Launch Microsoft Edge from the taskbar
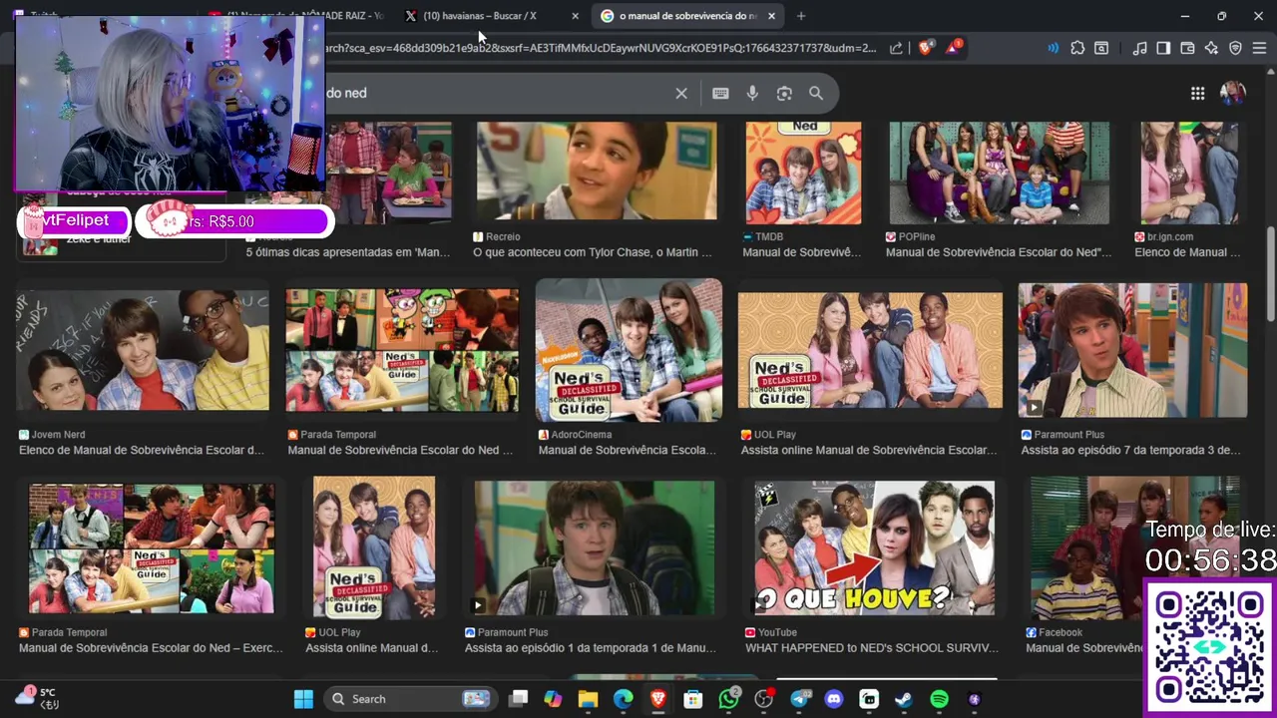 pos(623,699)
